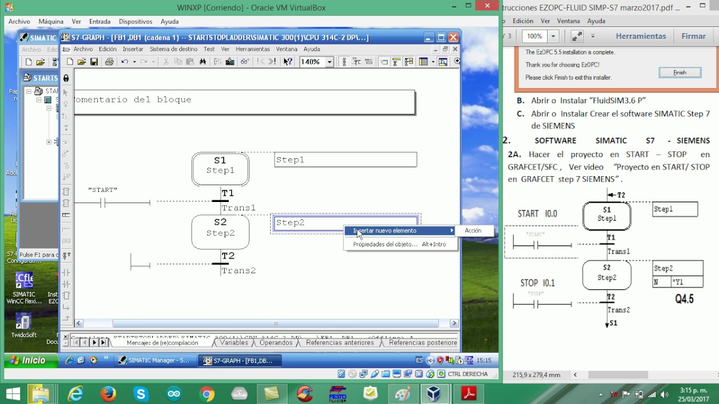This screenshot has width=719, height=404.
Task: Click the New block icon in S7-GRAPH toolbar
Action: [x=70, y=62]
